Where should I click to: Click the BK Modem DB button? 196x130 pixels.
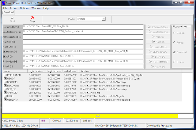158,52
